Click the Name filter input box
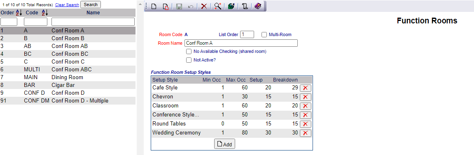This screenshot has width=474, height=155. pos(93,22)
